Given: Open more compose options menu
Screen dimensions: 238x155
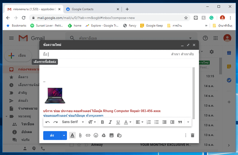Looking at the screenshot, I should pos(186,135).
